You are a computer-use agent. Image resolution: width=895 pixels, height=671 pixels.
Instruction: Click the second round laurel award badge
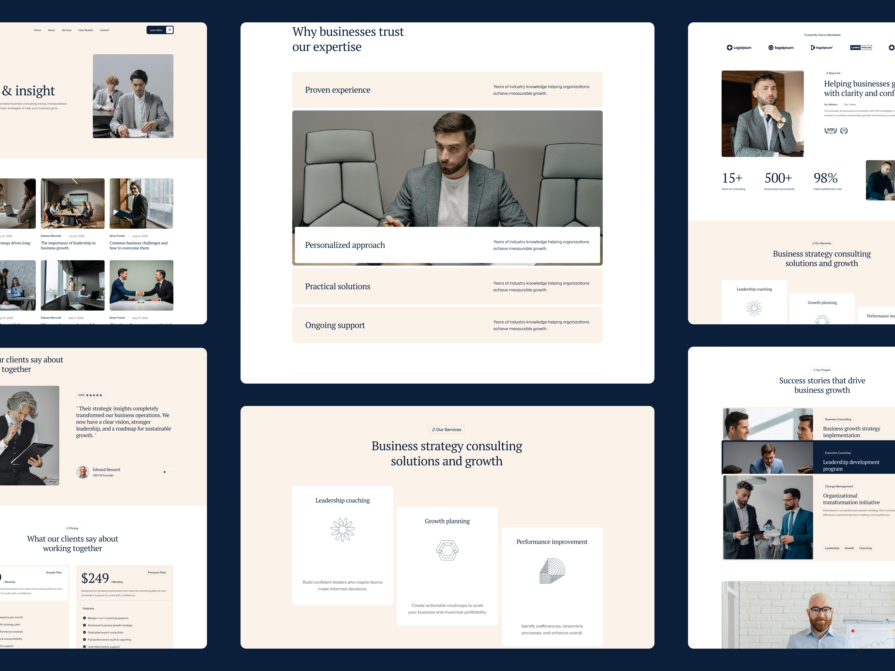pyautogui.click(x=844, y=130)
